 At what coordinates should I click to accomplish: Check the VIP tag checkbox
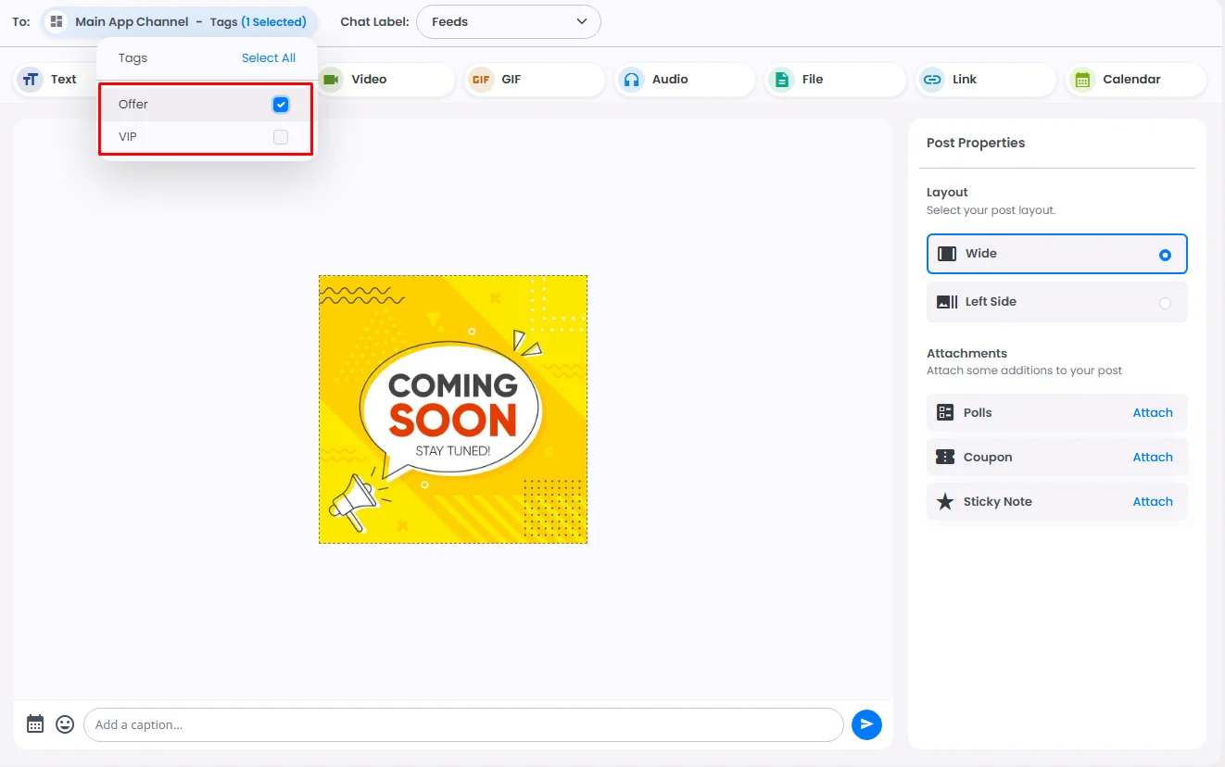coord(281,137)
